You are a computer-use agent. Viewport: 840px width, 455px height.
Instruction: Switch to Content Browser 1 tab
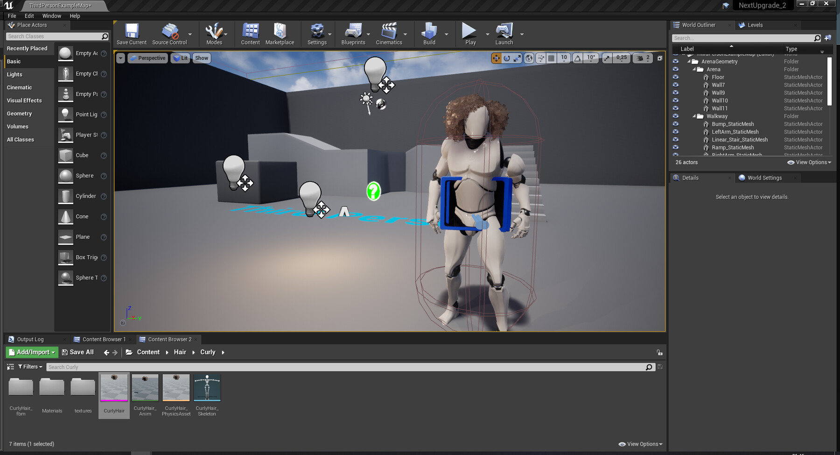[104, 340]
